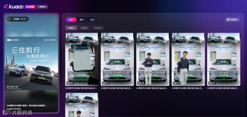Select the 活动(2) filter chip
Screen dimensions: 247x117
click(85, 28)
